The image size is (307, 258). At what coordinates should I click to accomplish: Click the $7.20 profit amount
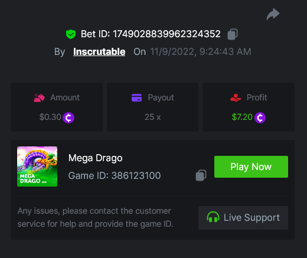[242, 117]
